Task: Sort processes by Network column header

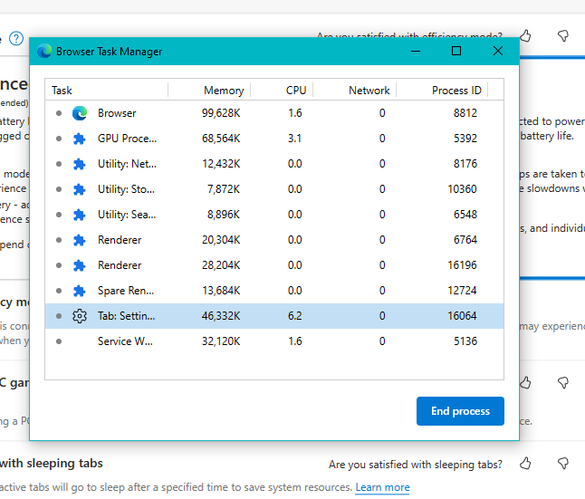Action: pos(354,90)
